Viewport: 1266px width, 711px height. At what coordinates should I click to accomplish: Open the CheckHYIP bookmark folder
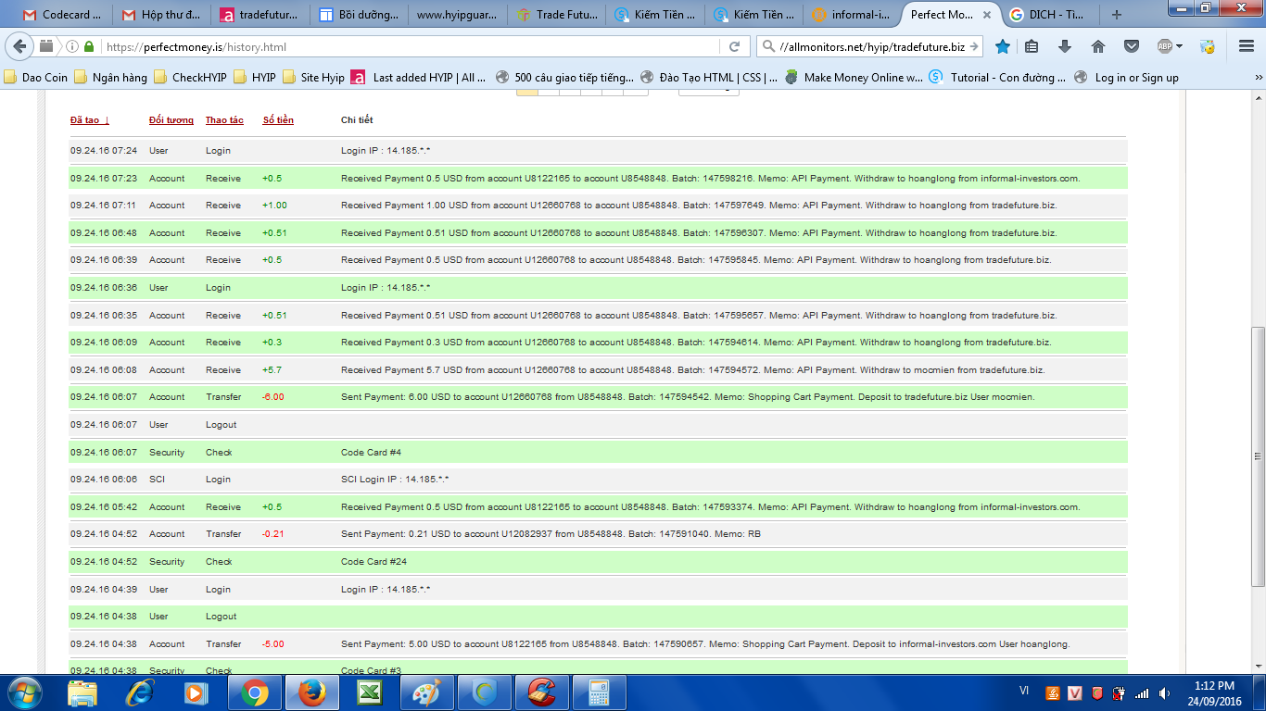point(190,78)
